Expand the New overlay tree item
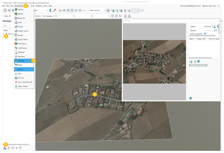 coord(4,34)
